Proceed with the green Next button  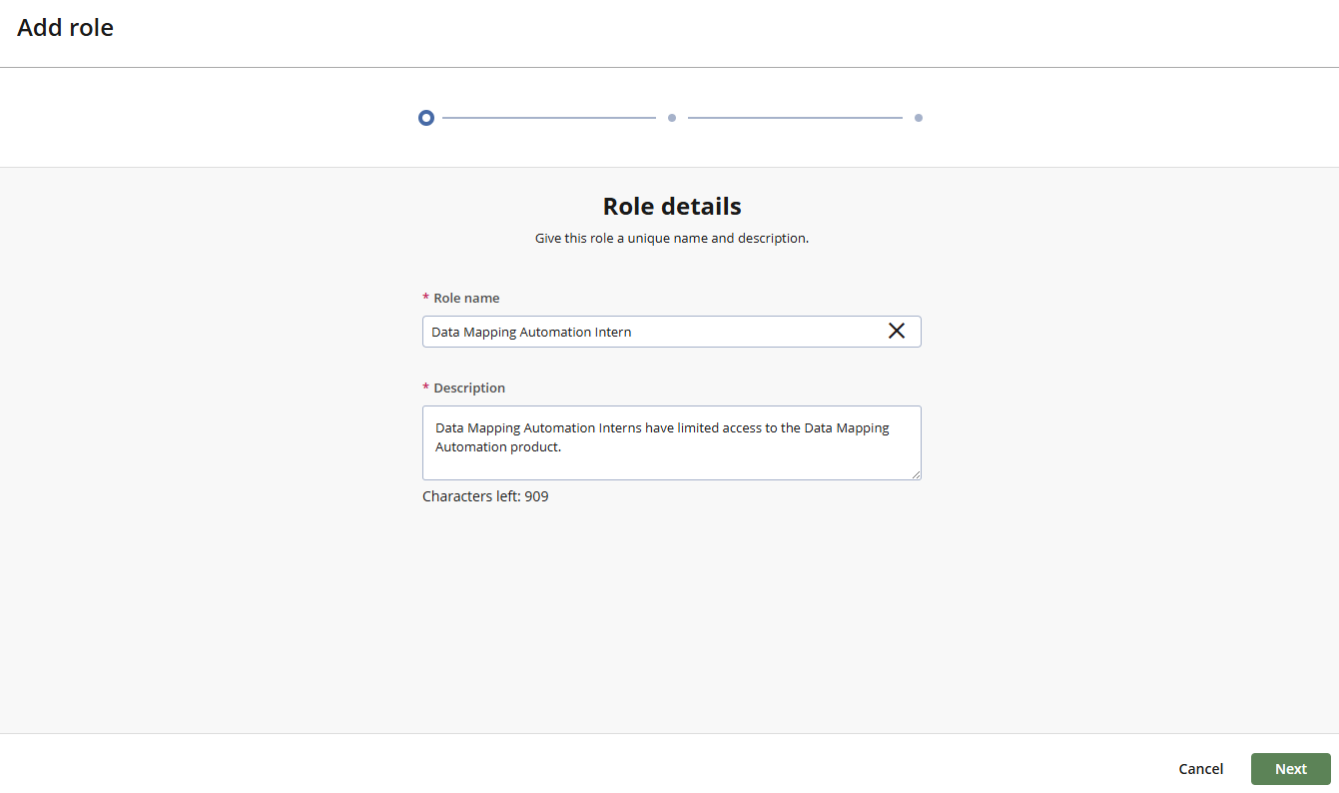click(x=1290, y=769)
